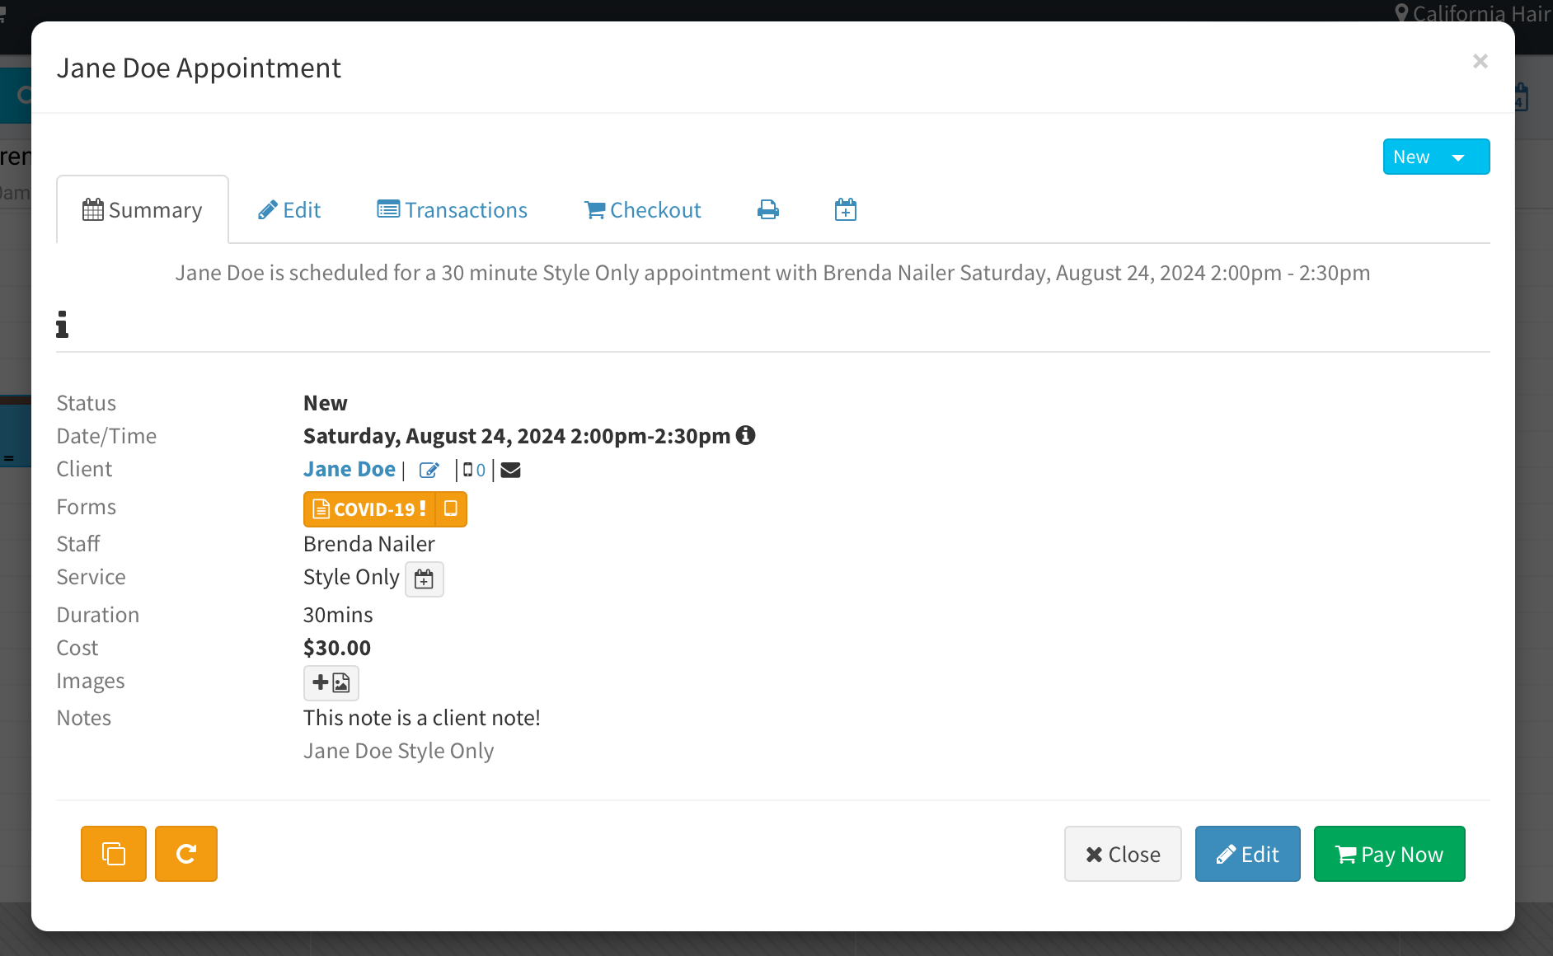The height and width of the screenshot is (956, 1553).
Task: Dismiss the dialog with the Close button
Action: 1123,854
